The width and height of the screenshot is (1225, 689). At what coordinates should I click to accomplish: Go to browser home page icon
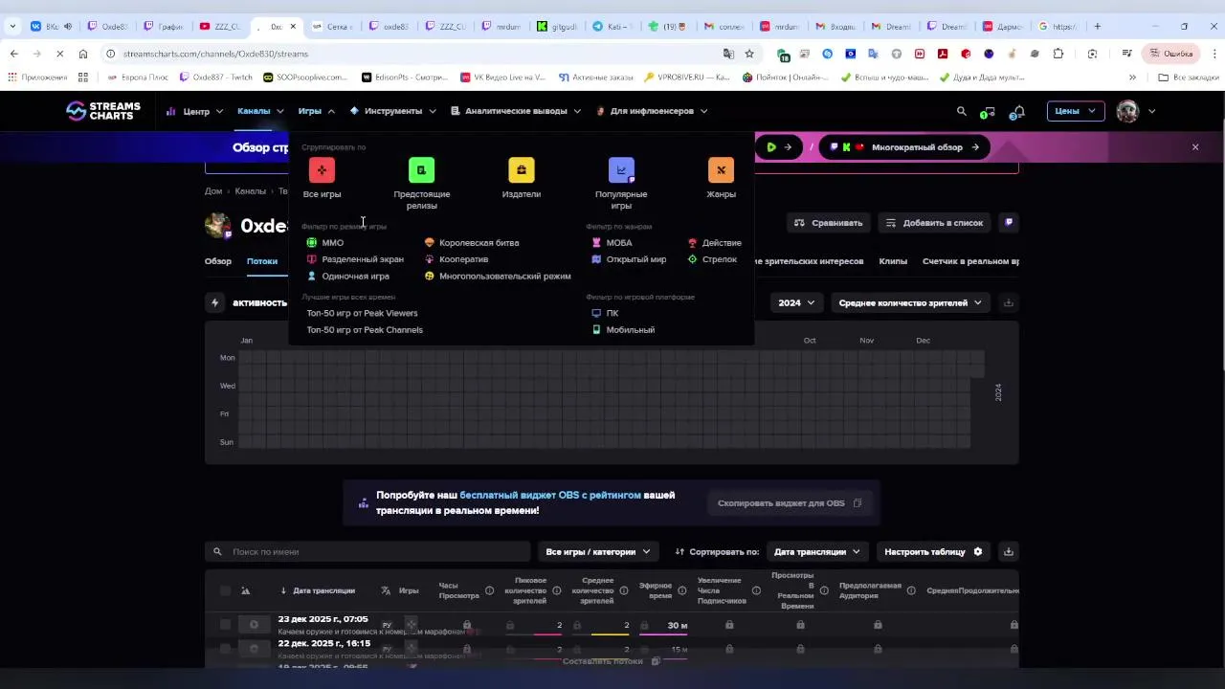coord(83,54)
